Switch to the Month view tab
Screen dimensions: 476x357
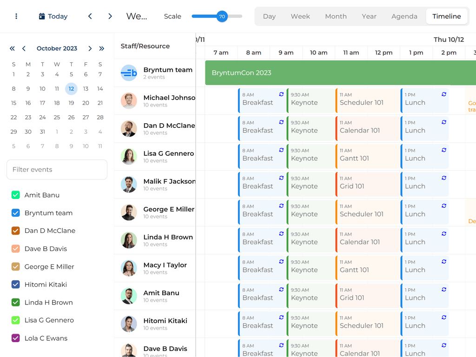(336, 16)
